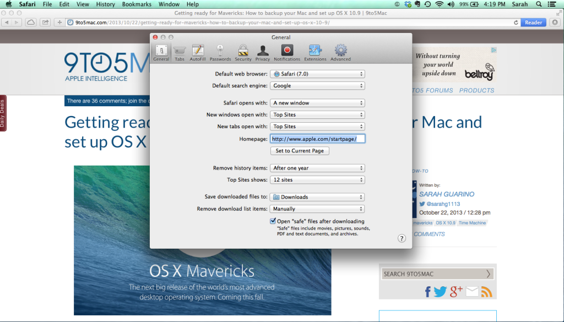This screenshot has height=322, width=564.
Task: Click Safari's back navigation arrow
Action: click(x=7, y=22)
